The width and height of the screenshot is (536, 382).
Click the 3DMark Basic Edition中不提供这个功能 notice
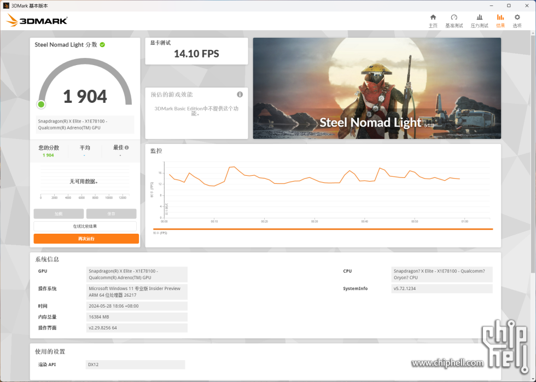196,111
